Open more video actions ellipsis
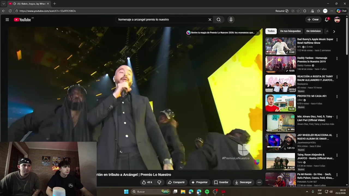Screen dimensions: 349x196 pyautogui.click(x=259, y=182)
